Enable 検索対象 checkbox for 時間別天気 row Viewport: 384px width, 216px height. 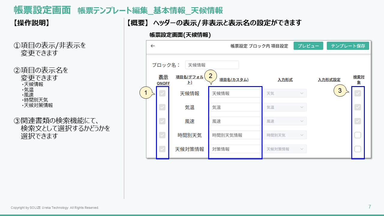click(358, 135)
